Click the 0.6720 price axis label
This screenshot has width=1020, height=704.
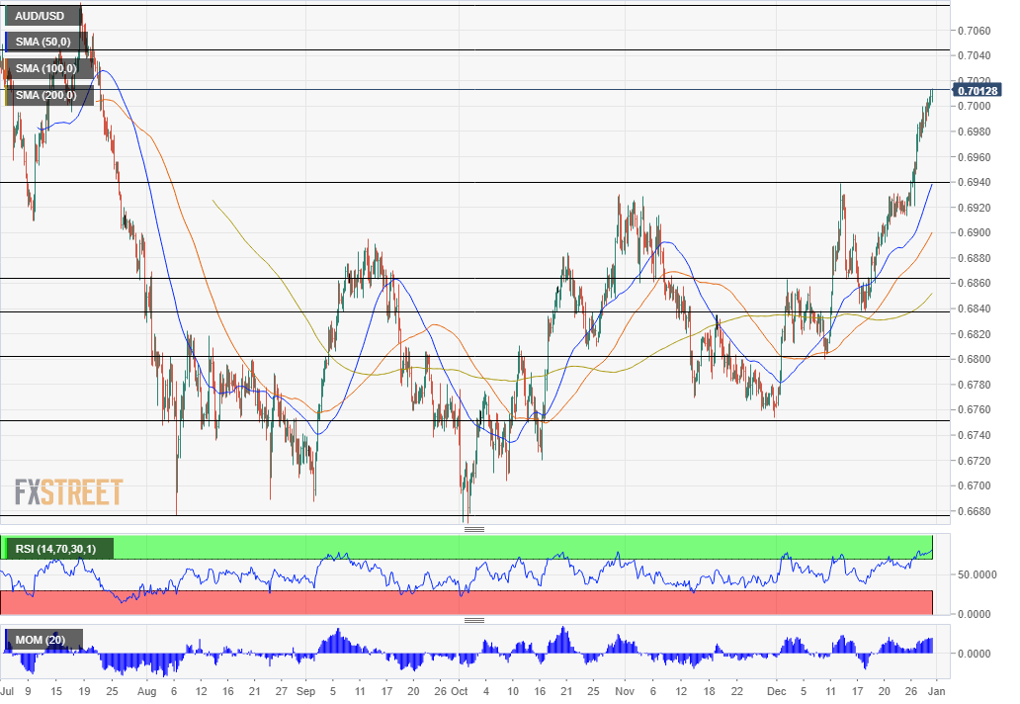(974, 461)
